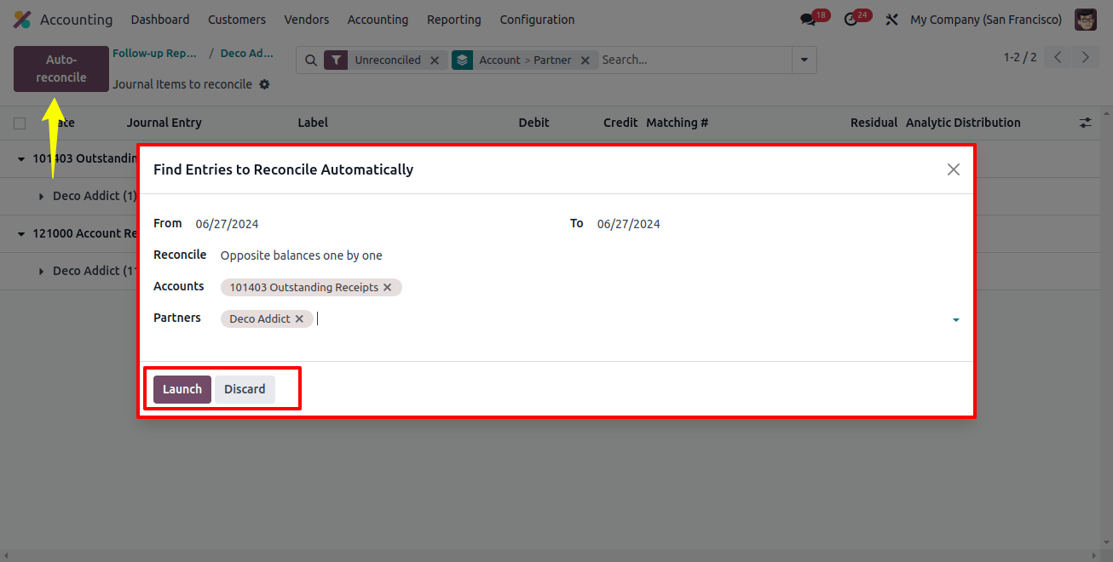The height and width of the screenshot is (562, 1113).
Task: Remove the Deco Addict partner tag
Action: pos(299,319)
